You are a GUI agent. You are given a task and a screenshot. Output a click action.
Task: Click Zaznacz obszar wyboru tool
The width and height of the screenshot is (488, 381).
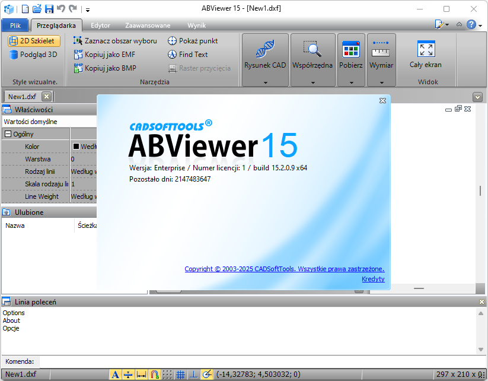115,41
